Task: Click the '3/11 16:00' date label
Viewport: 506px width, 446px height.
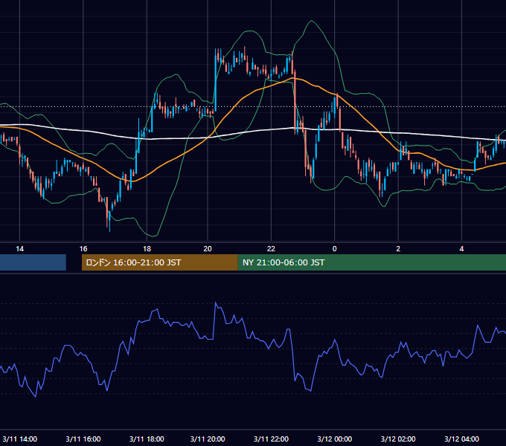Action: [x=83, y=439]
